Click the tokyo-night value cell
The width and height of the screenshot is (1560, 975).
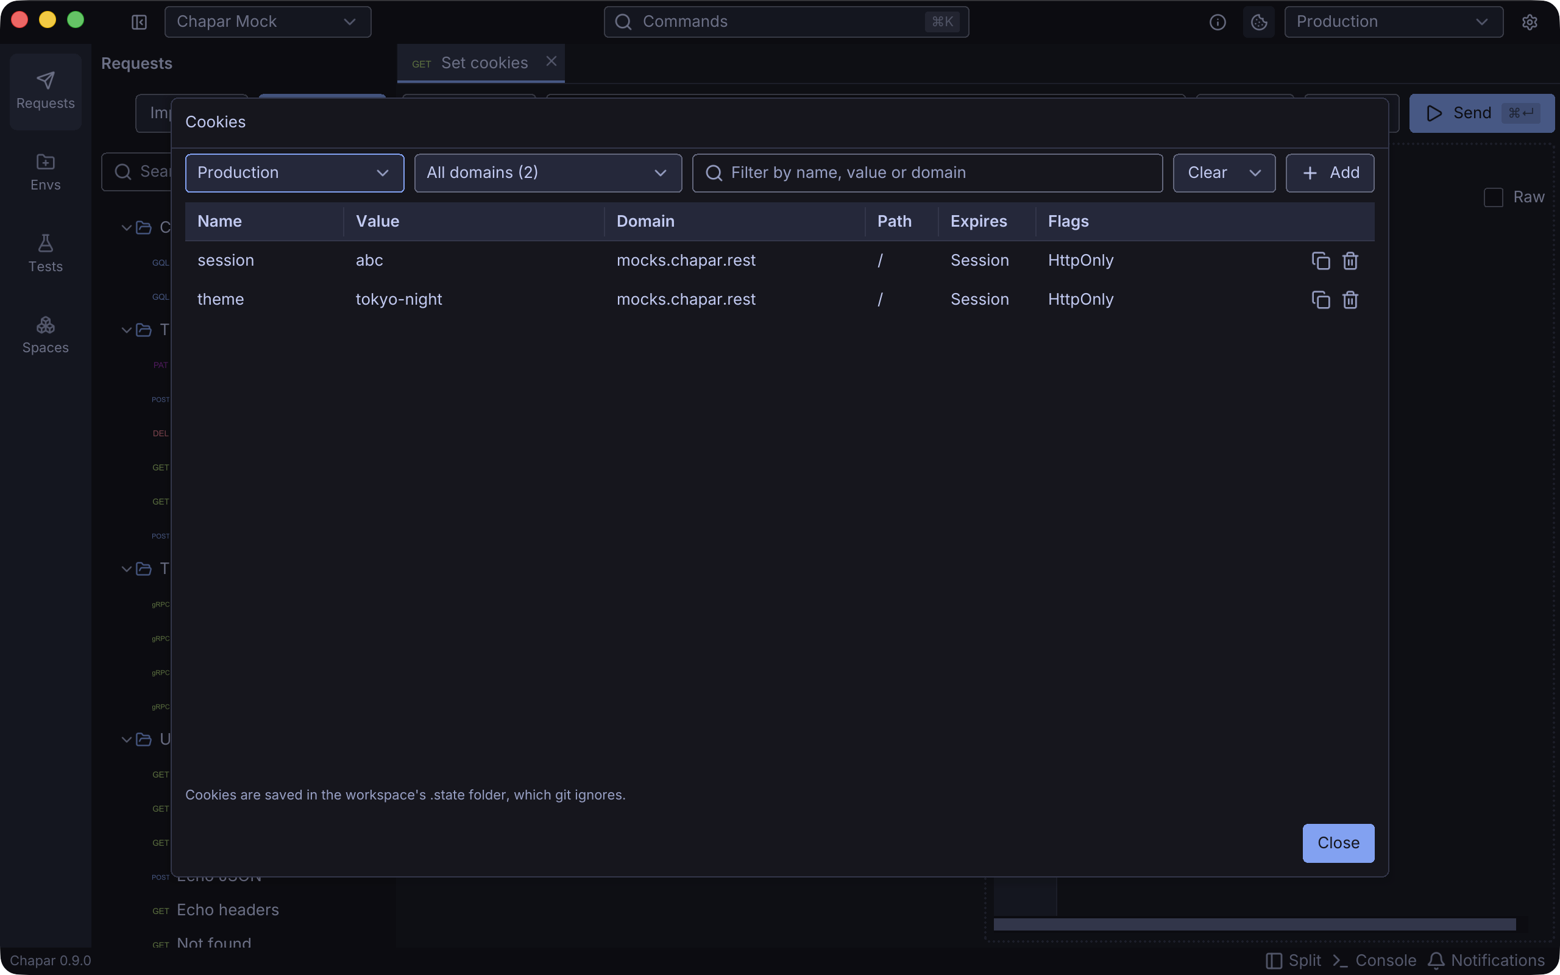click(399, 300)
